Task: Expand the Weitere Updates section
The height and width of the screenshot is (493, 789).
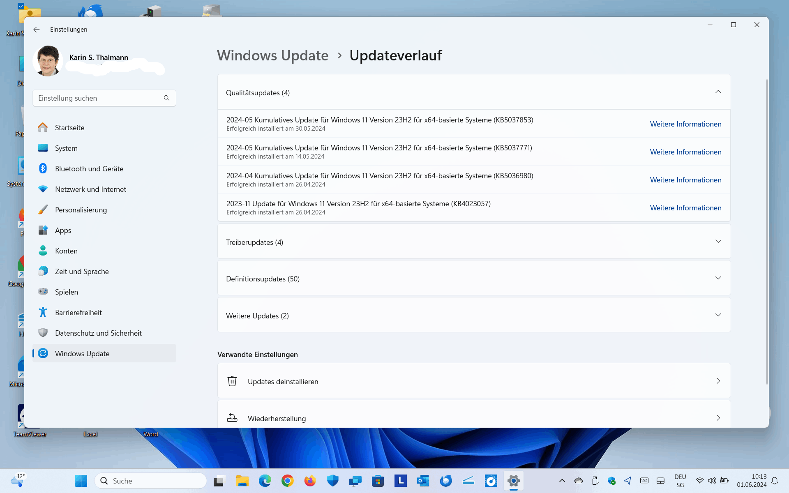Action: coord(718,315)
